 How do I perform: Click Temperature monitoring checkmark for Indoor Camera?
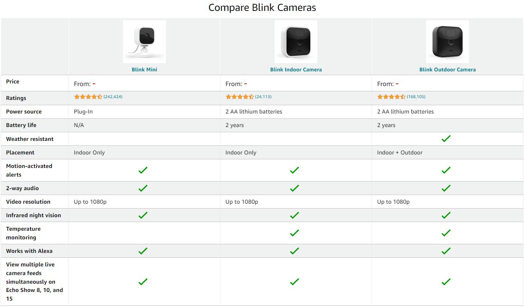[294, 233]
